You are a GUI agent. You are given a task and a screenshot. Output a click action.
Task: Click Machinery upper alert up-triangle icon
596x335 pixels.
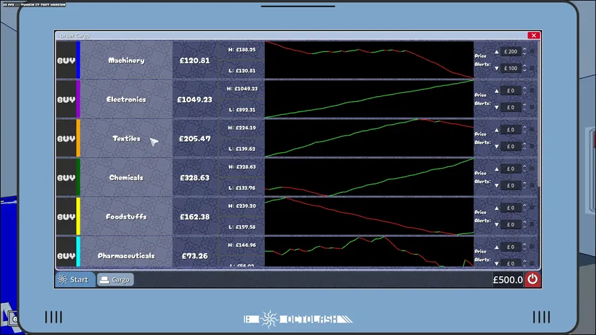coord(496,52)
